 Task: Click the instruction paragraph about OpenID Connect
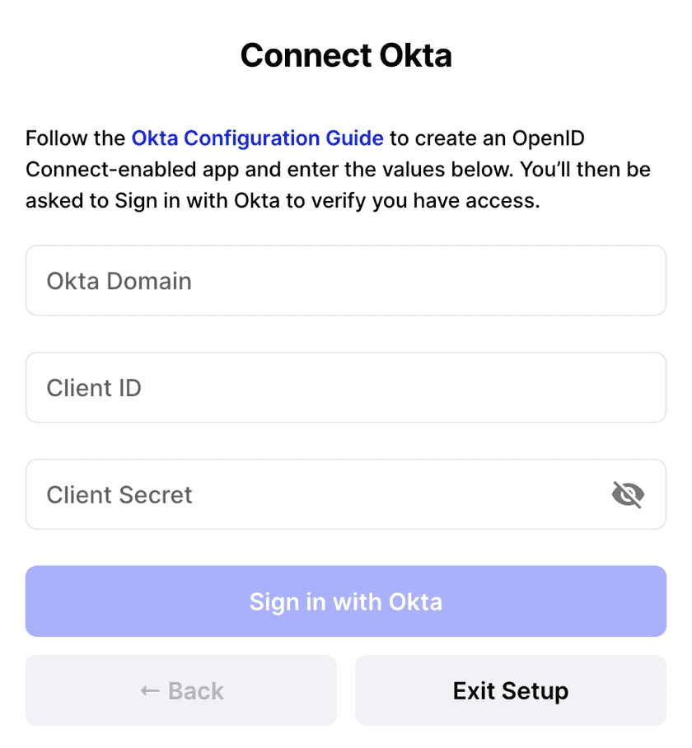(x=338, y=170)
